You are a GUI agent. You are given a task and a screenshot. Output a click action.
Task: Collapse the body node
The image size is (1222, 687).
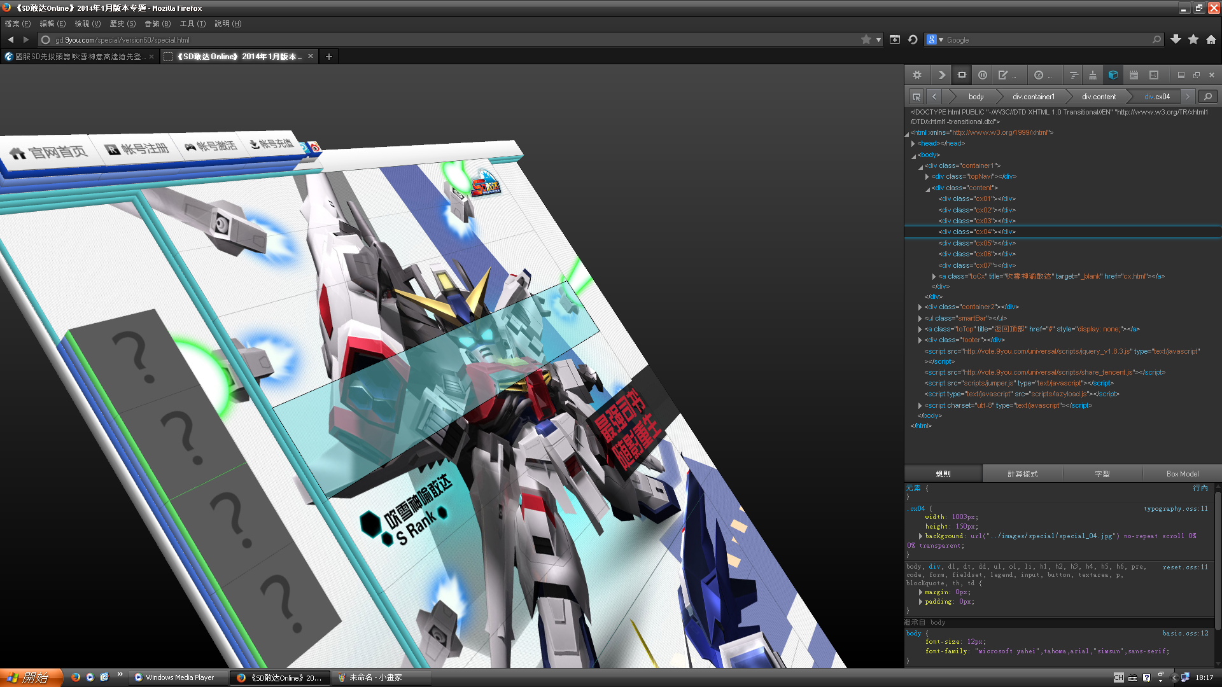914,156
